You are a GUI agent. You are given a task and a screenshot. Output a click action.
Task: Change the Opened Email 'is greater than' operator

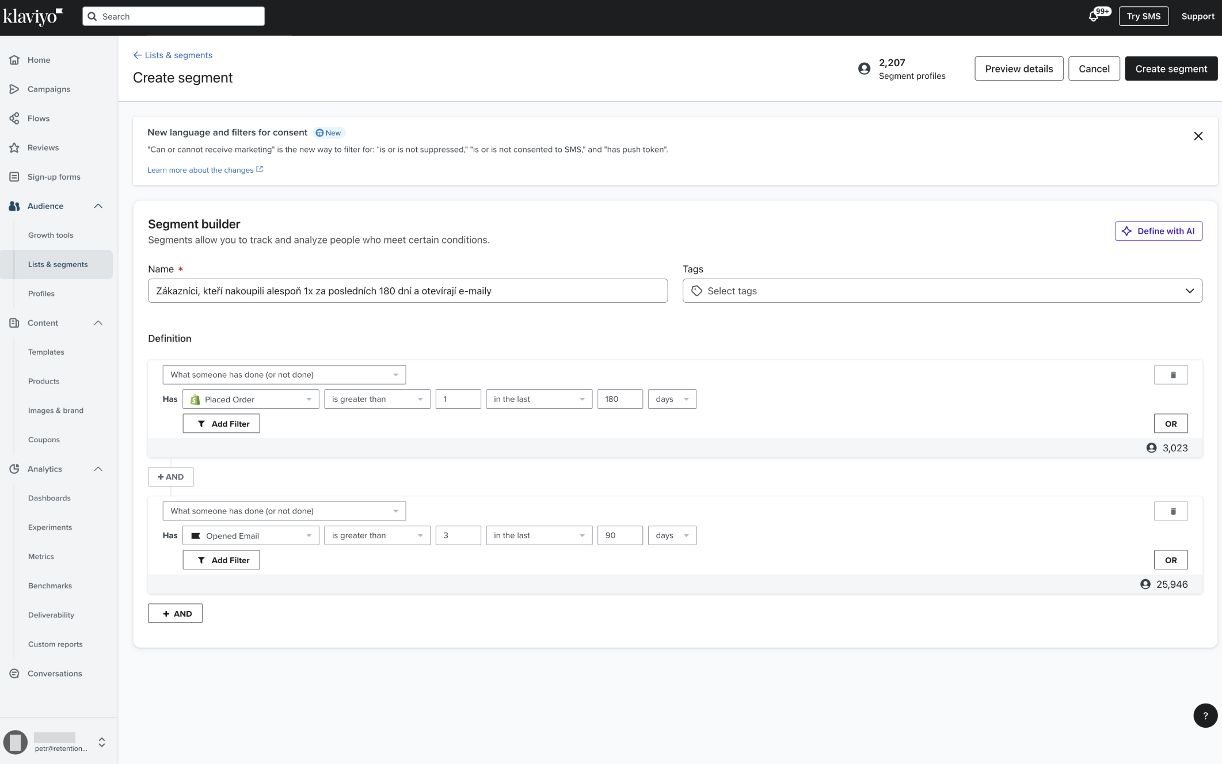click(x=377, y=535)
